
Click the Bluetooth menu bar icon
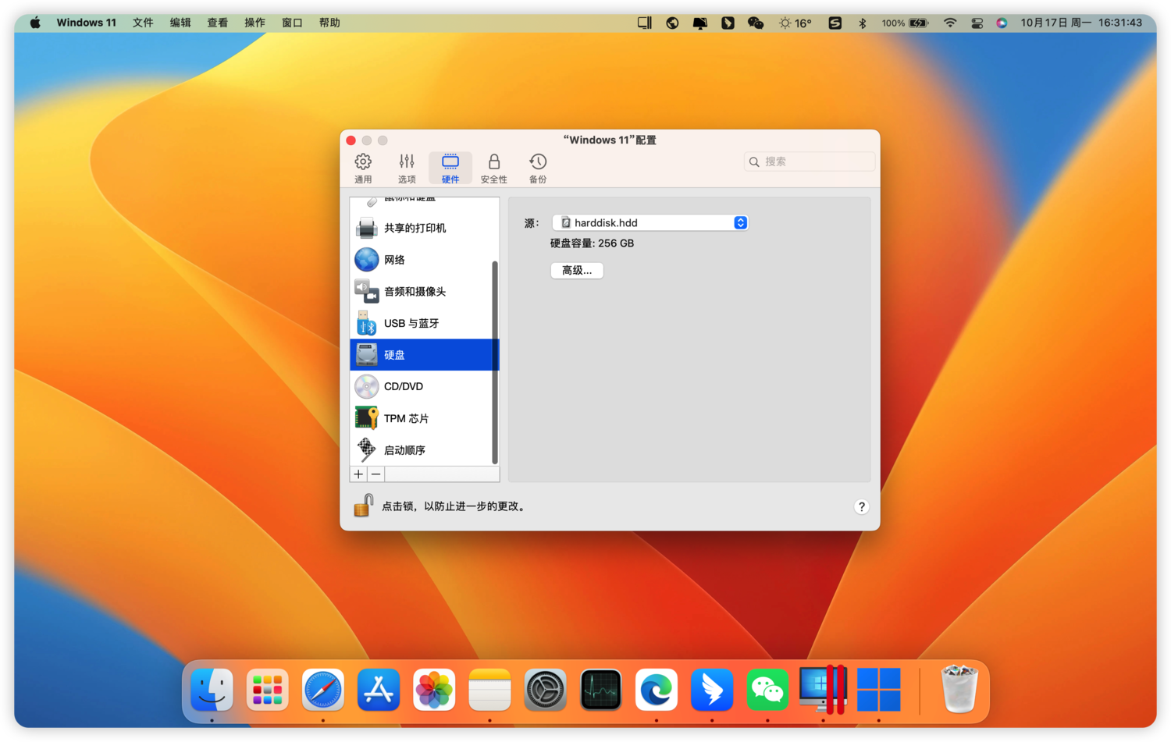click(x=863, y=23)
